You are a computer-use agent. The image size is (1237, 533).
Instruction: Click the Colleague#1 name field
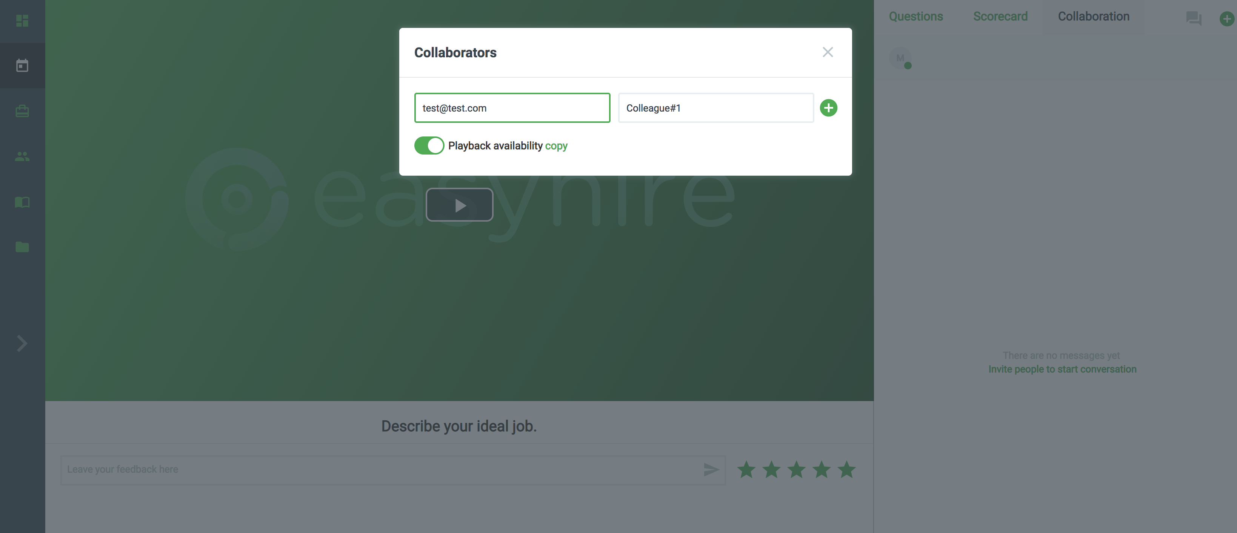715,108
